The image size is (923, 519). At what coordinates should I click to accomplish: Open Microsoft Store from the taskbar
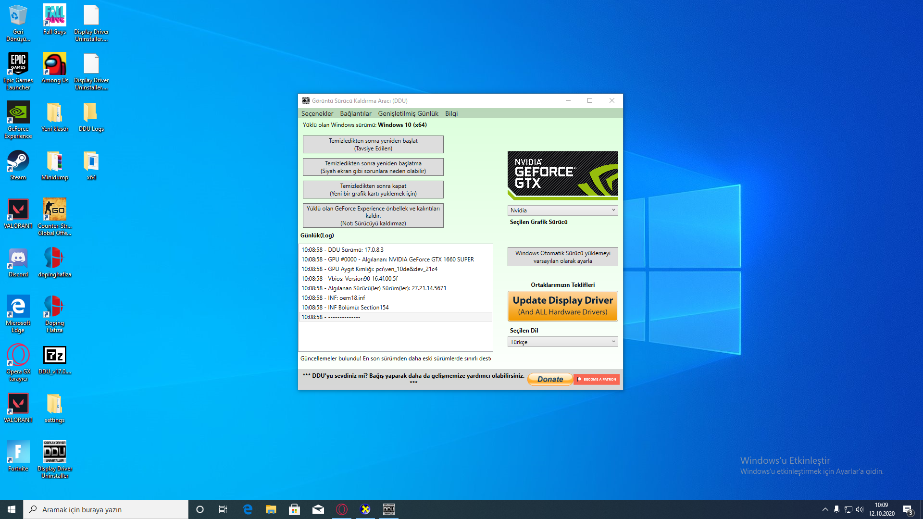point(295,509)
